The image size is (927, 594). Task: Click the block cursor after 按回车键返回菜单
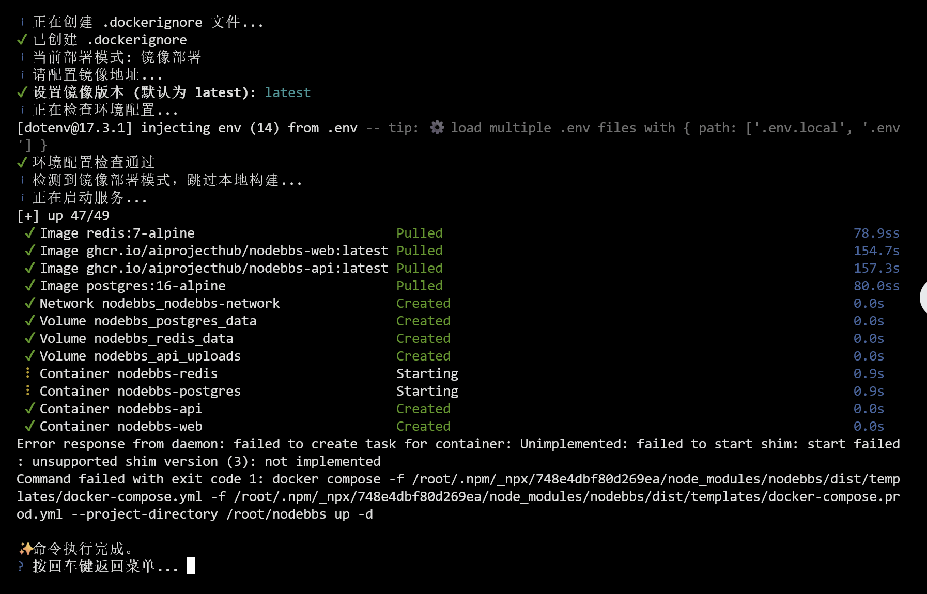191,566
